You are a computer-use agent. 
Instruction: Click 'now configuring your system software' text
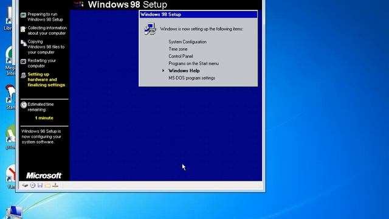coord(41,136)
